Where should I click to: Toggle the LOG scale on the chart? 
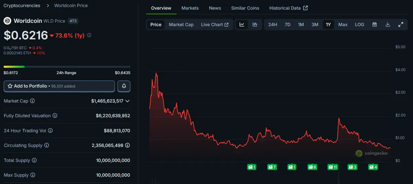pos(359,24)
